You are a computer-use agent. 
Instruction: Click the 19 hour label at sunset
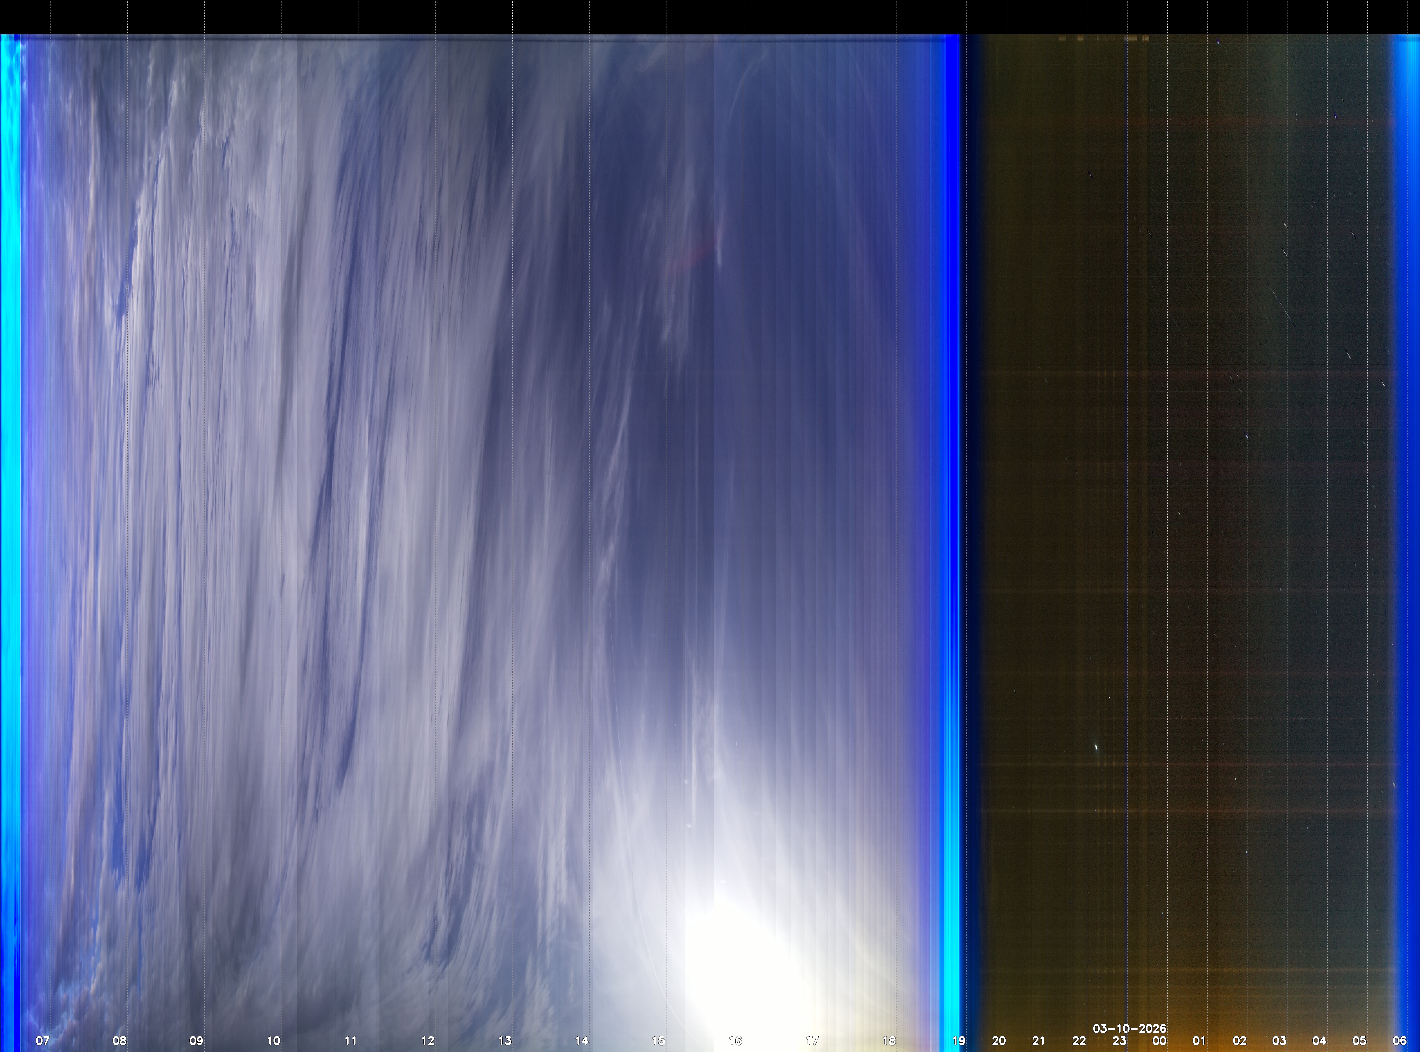pos(959,1041)
